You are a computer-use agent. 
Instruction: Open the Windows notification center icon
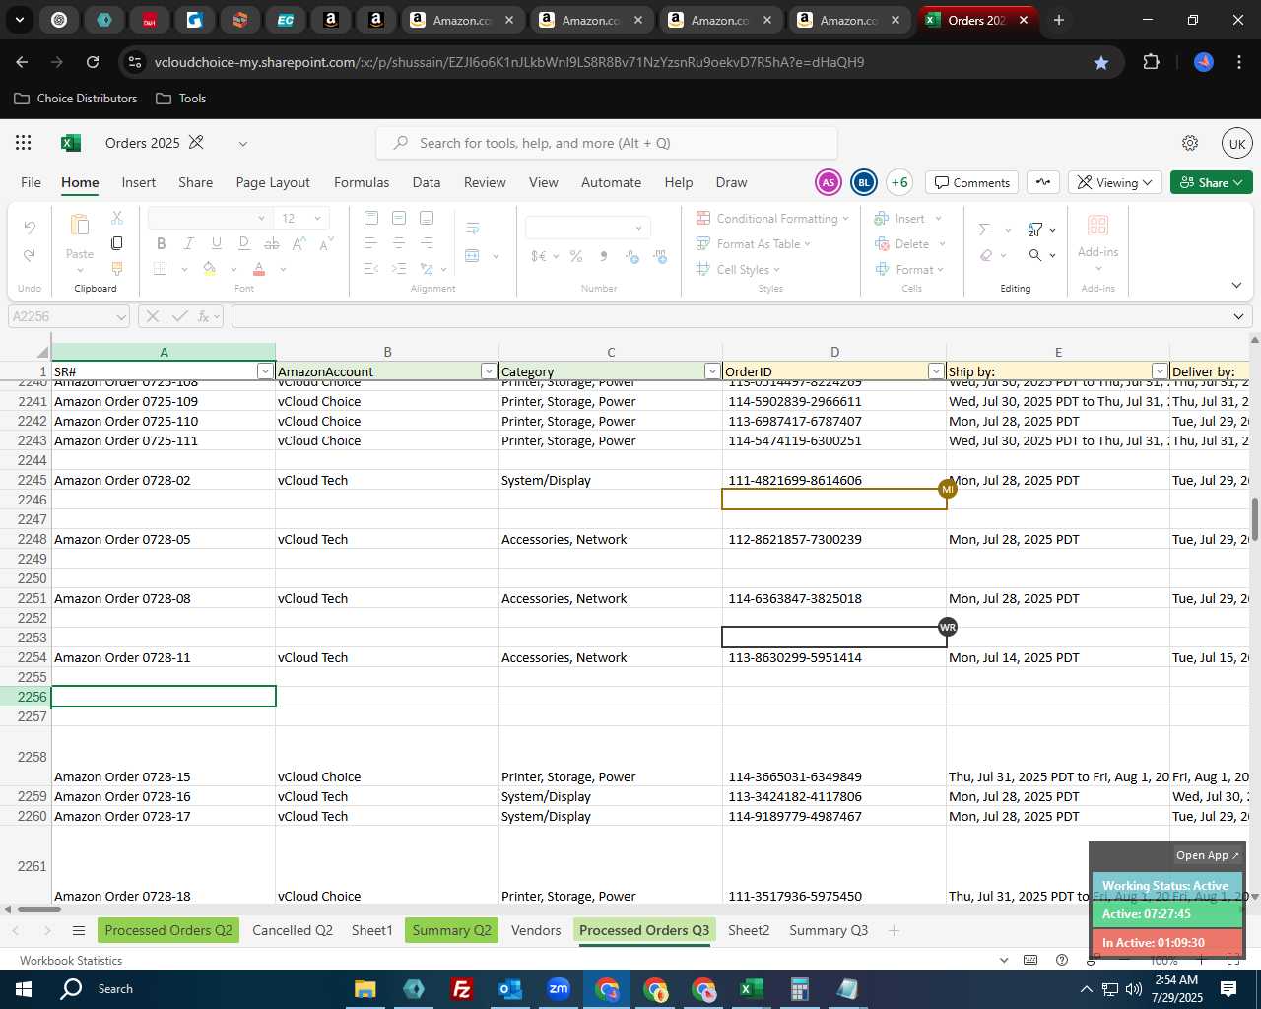coord(1228,989)
